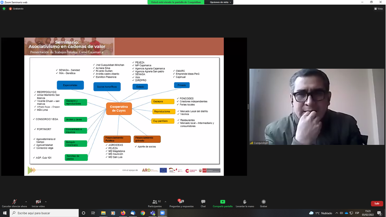Expand the participants options arrow
This screenshot has height=217, width=386.
click(166, 202)
